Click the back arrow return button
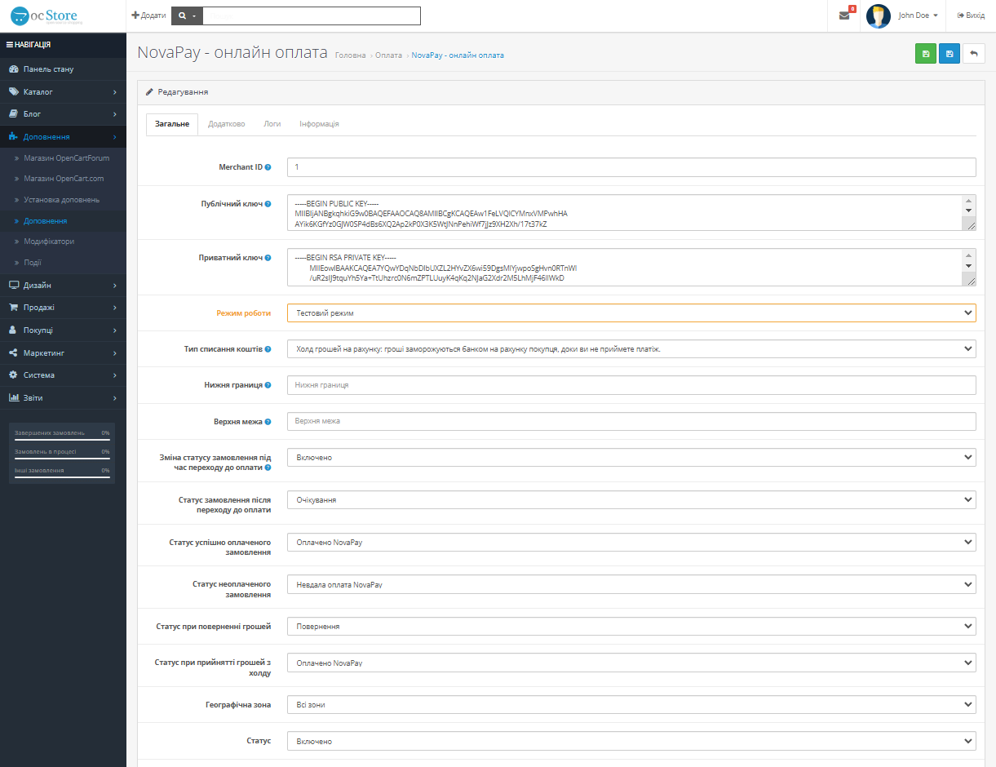 click(974, 54)
